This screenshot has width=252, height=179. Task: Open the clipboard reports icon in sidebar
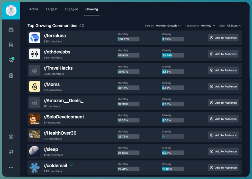coord(11,75)
